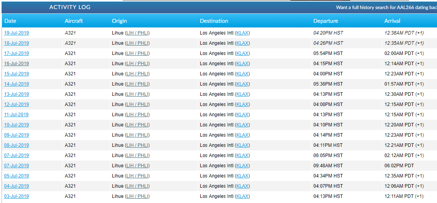Click LIH / PHLI link in 19-Jul-2019 row

(x=137, y=33)
